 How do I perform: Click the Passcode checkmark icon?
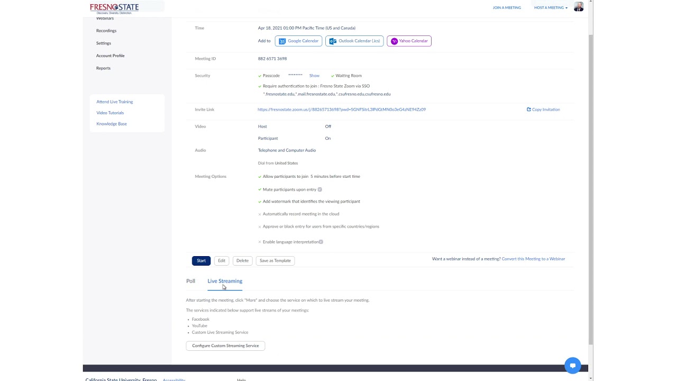[260, 76]
